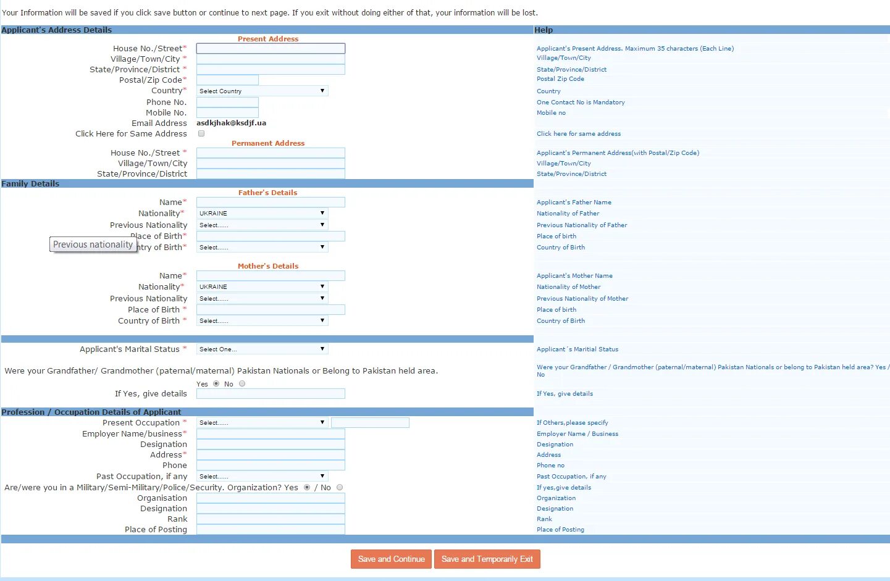Click Save and Temporarily Exit button

pos(487,559)
